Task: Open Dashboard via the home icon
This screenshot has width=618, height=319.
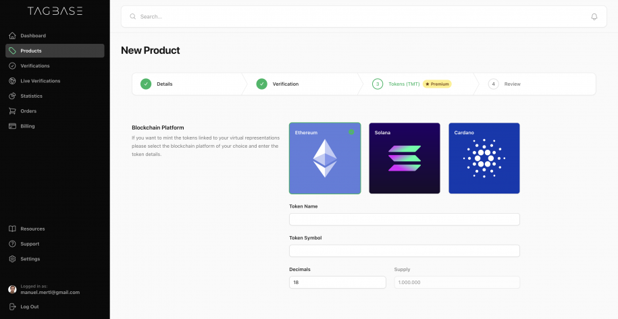Action: tap(12, 35)
